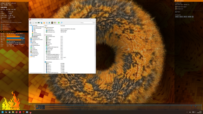Expand the Сеть tree node
Viewport: 203px width, 114px height.
(29, 47)
